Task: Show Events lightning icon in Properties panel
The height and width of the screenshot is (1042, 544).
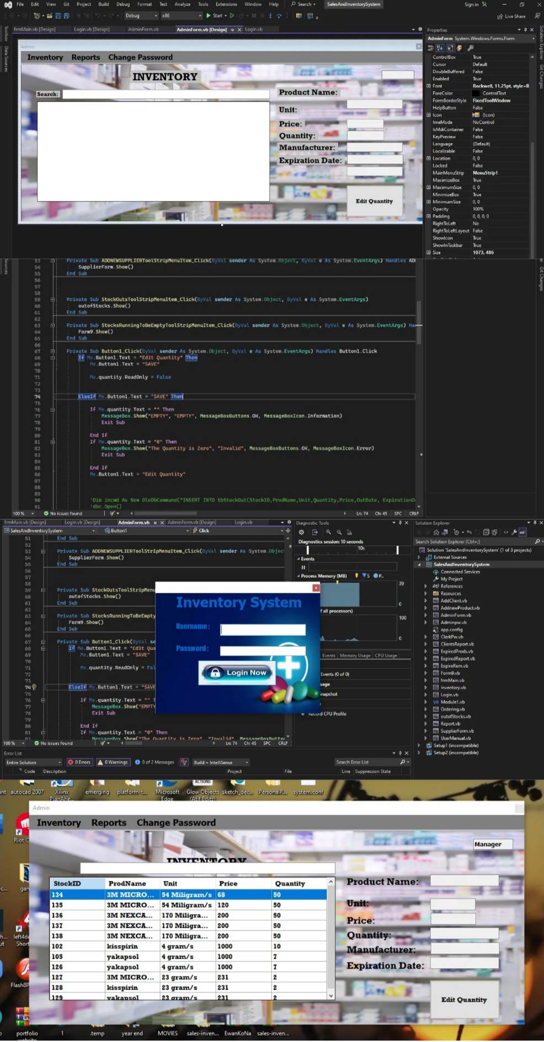Action: pyautogui.click(x=460, y=48)
